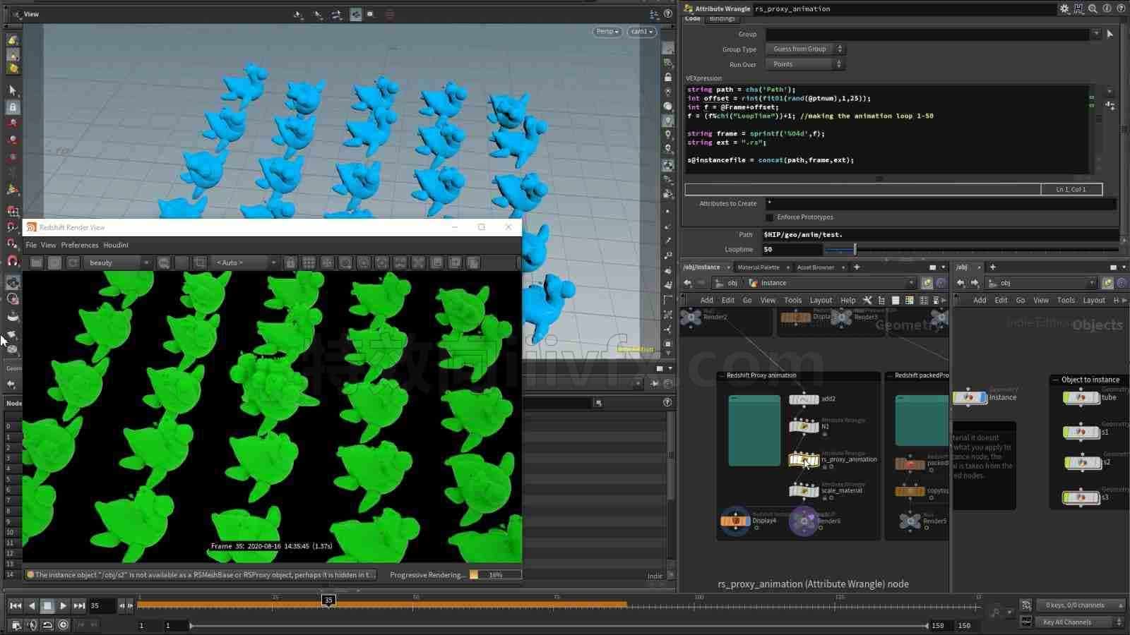Click the Path field with $HIP/geo/anim/test.
1130x635 pixels.
pyautogui.click(x=940, y=234)
